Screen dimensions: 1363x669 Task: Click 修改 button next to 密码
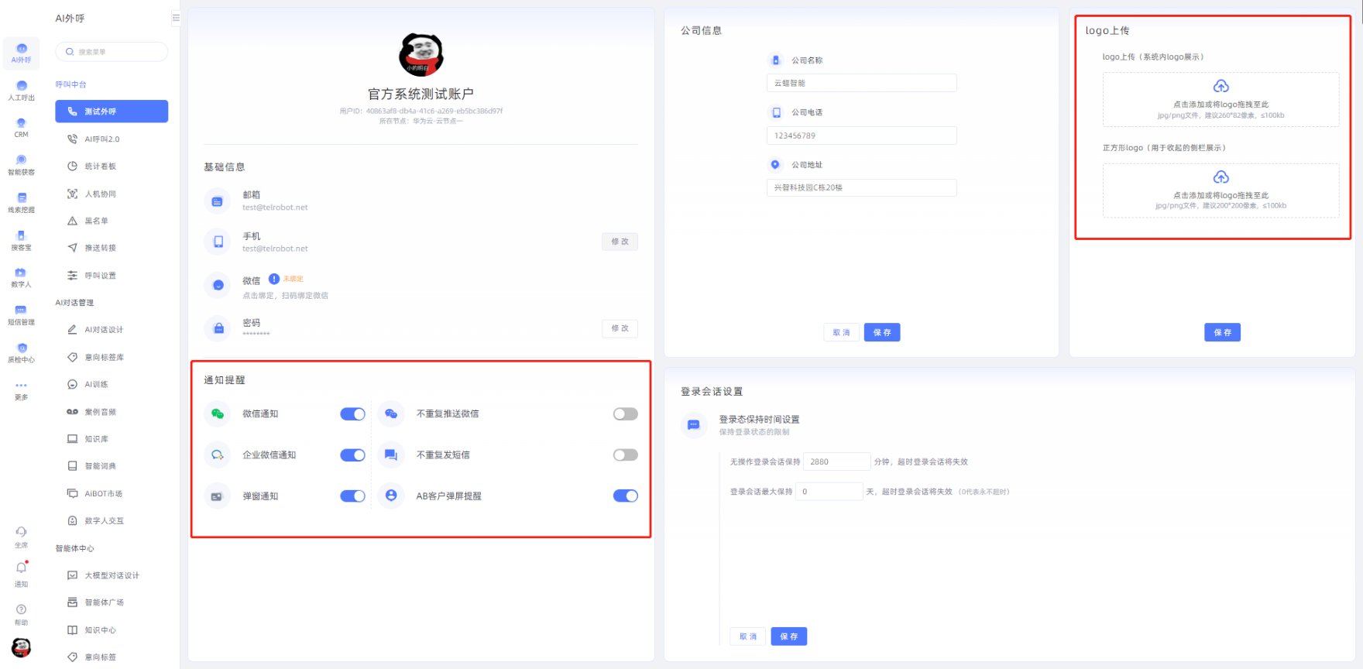[x=620, y=328]
